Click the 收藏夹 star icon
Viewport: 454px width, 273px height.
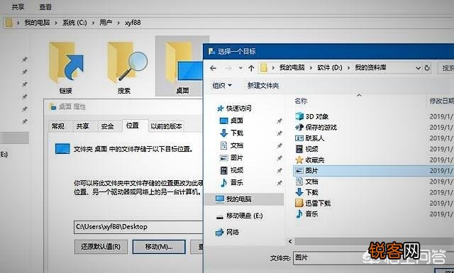(x=299, y=160)
